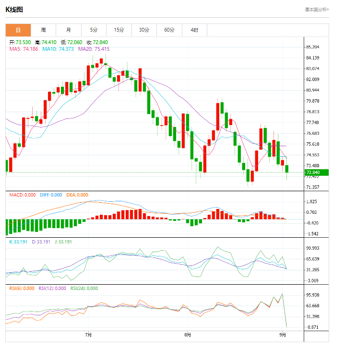The width and height of the screenshot is (356, 358).
Task: Click the latest green candlestick near 72.840
Action: pos(287,169)
